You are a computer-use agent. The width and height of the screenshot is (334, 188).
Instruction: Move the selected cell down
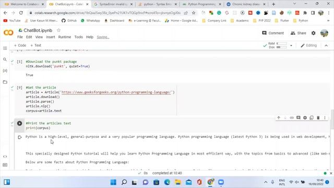click(285, 118)
